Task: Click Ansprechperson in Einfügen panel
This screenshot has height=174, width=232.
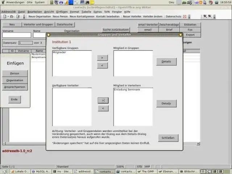Action: 15,87
